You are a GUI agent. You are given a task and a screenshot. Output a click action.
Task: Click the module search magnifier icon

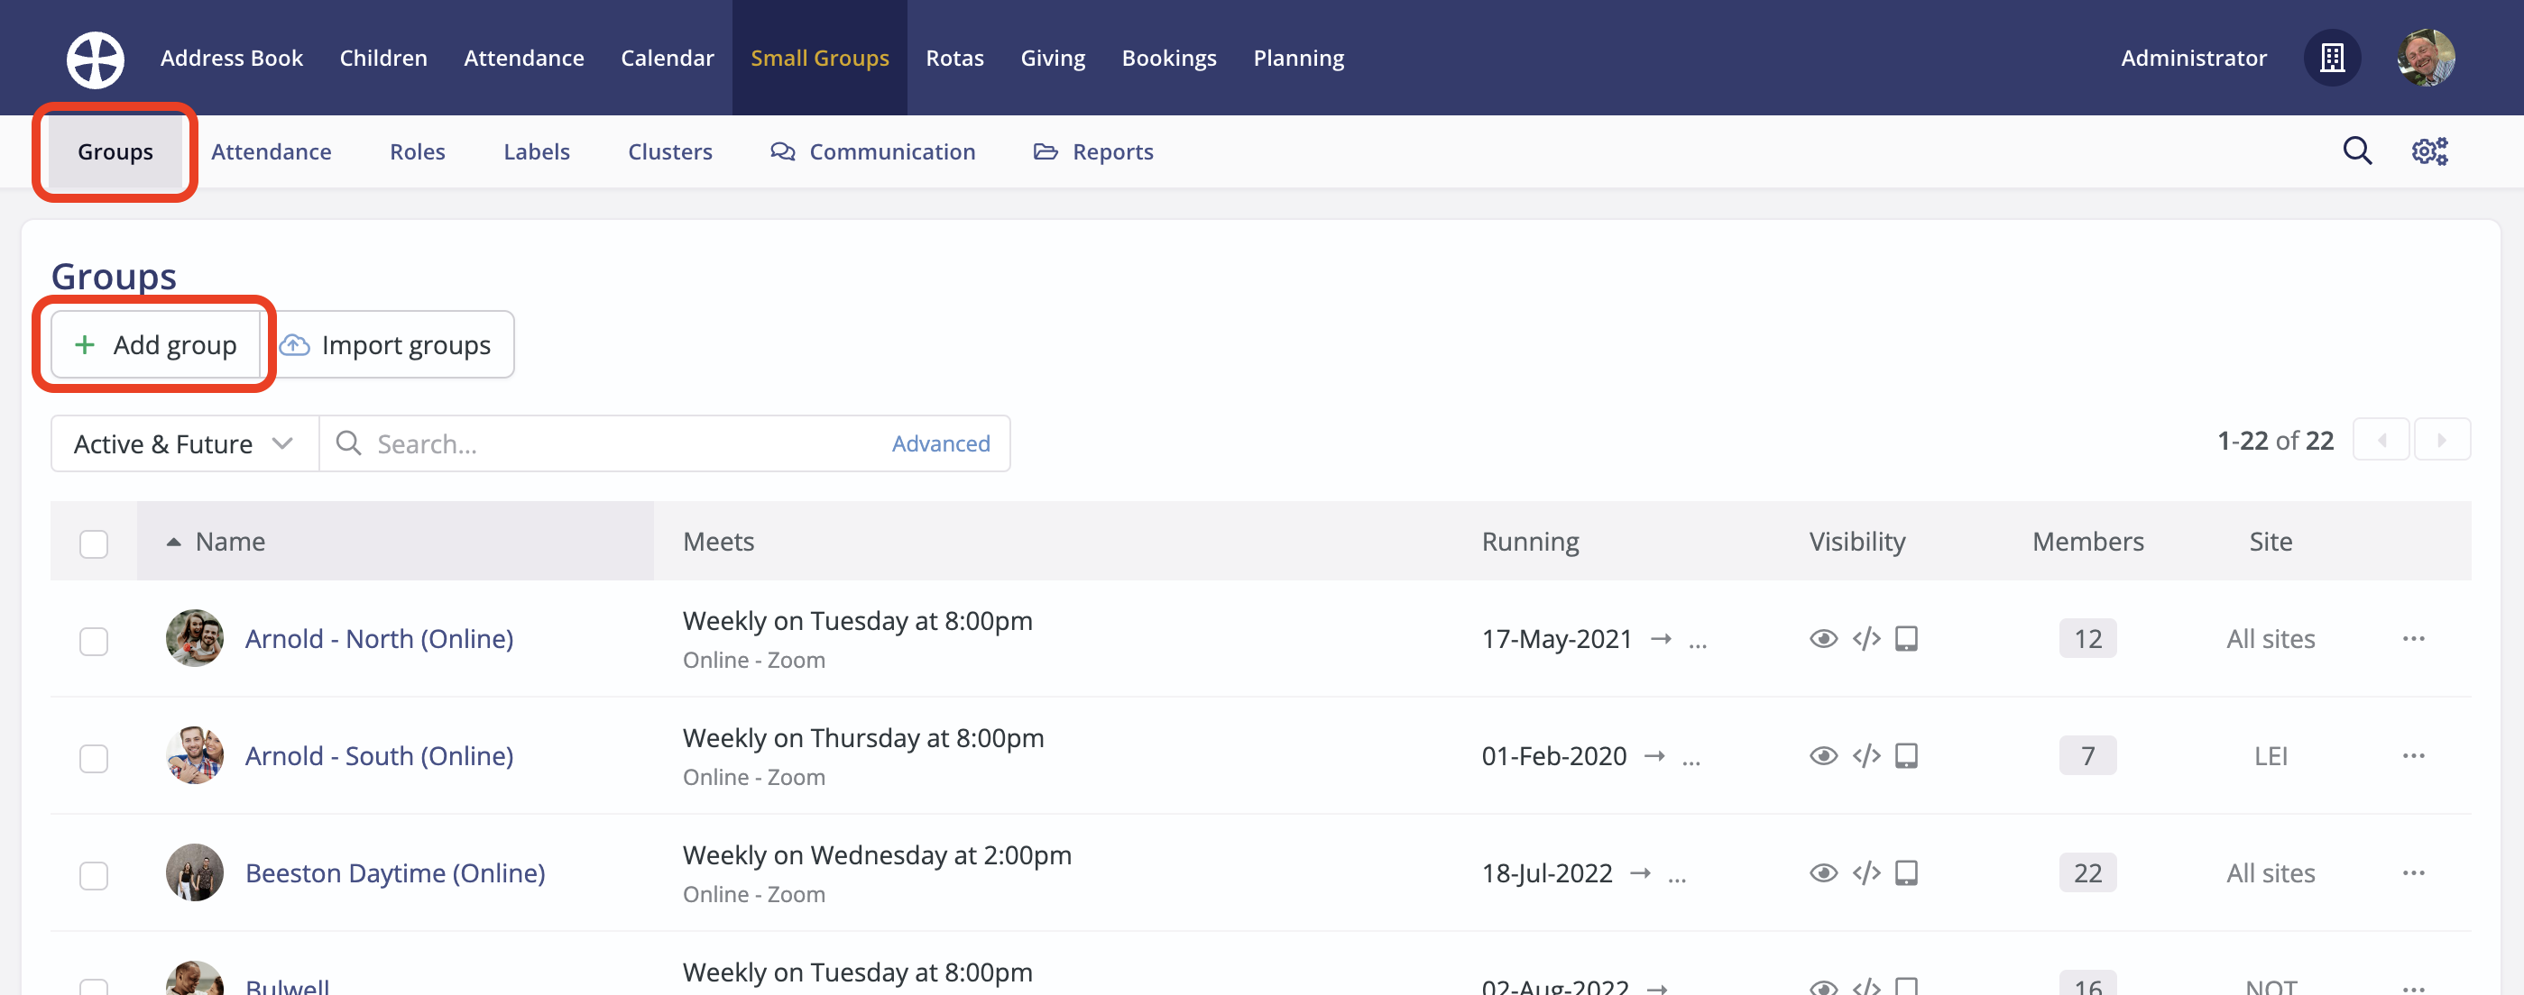pos(2356,151)
